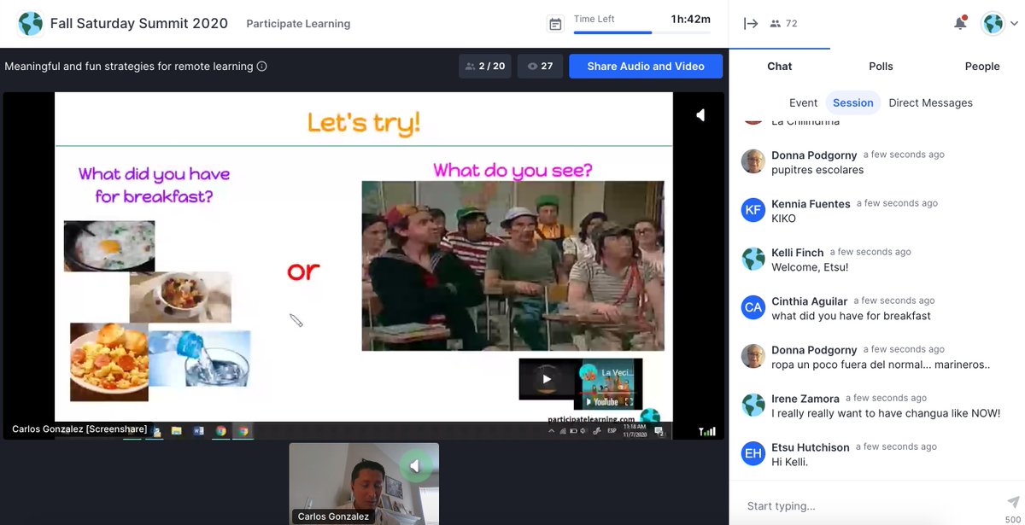Click the send message paper plane icon
The height and width of the screenshot is (525, 1025).
(x=1013, y=502)
